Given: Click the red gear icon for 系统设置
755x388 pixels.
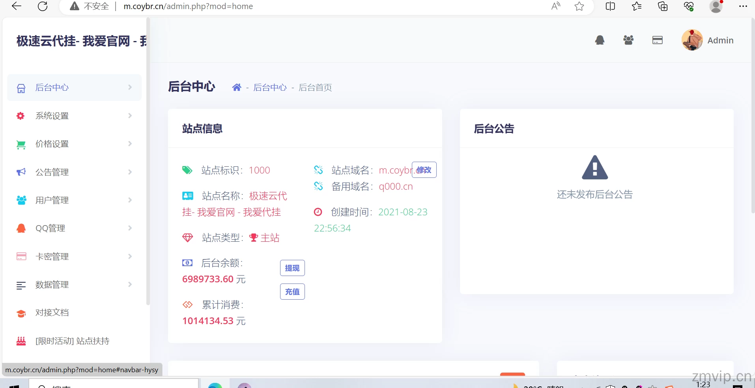Looking at the screenshot, I should (21, 116).
